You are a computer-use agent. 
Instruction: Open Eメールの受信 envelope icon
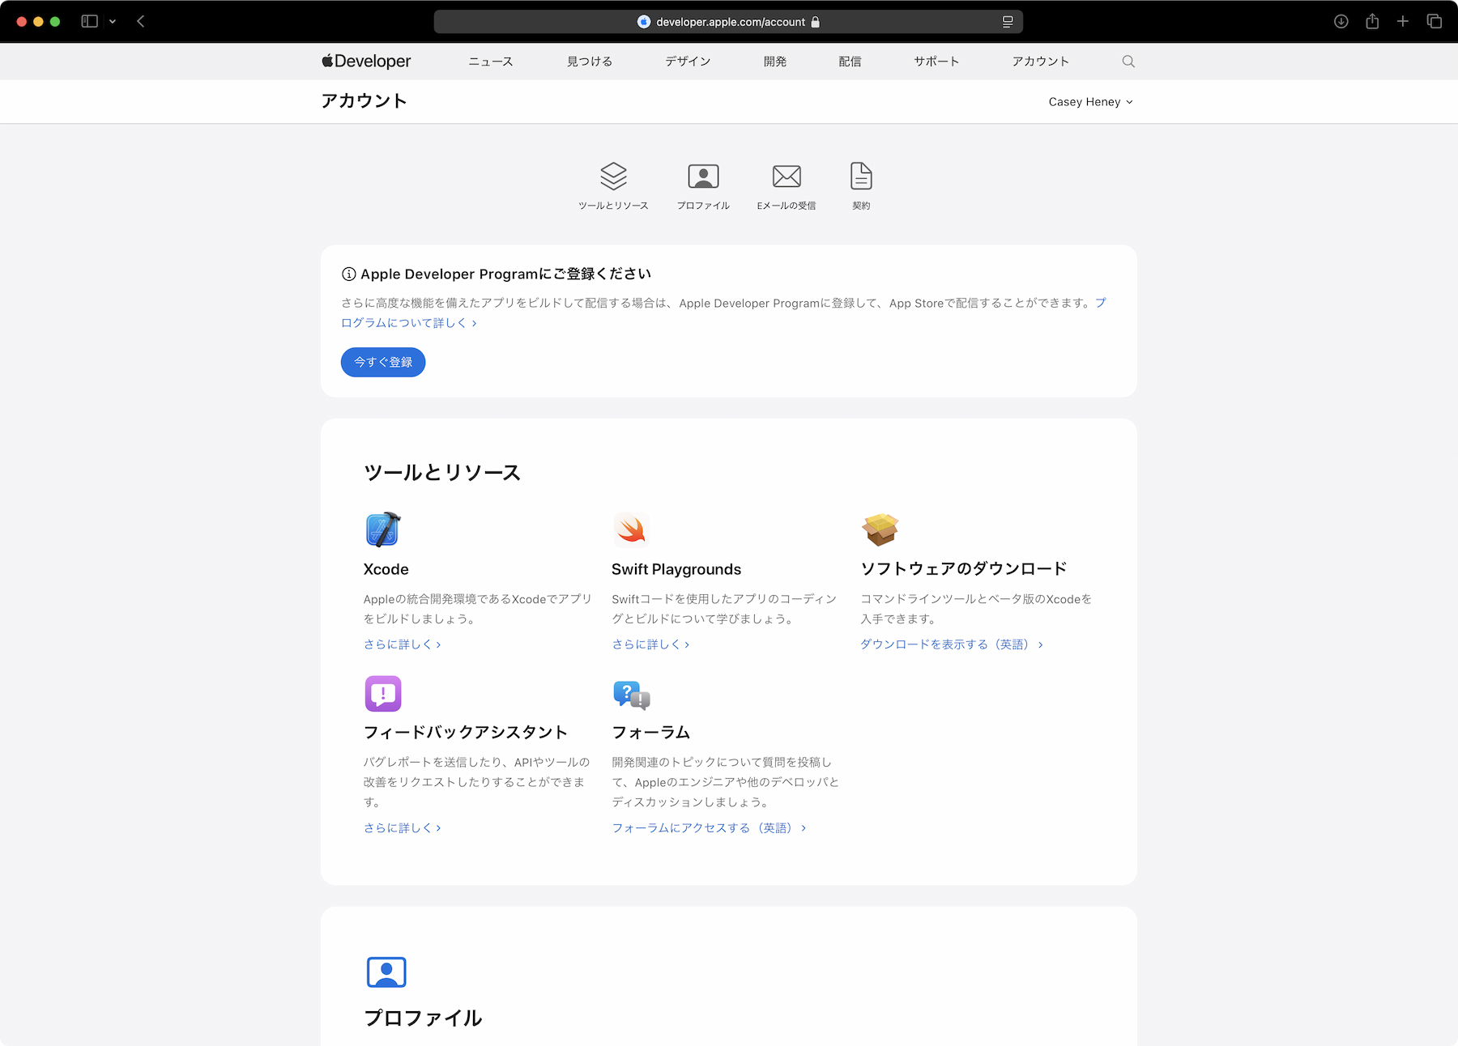(x=786, y=176)
